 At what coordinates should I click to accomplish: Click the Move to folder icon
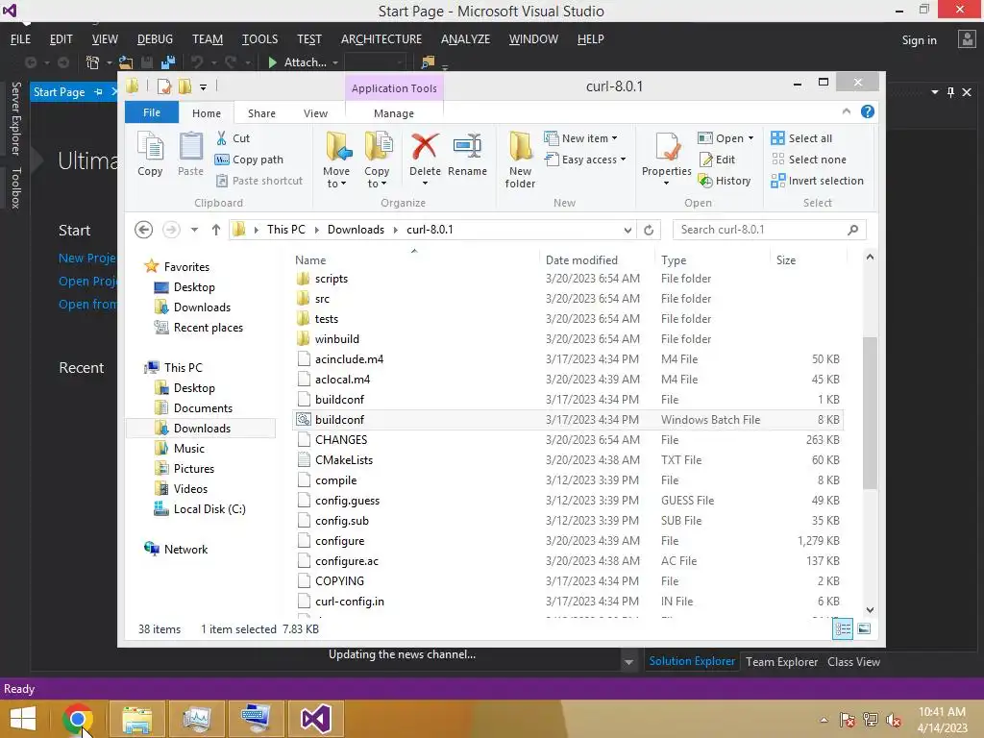pyautogui.click(x=338, y=146)
